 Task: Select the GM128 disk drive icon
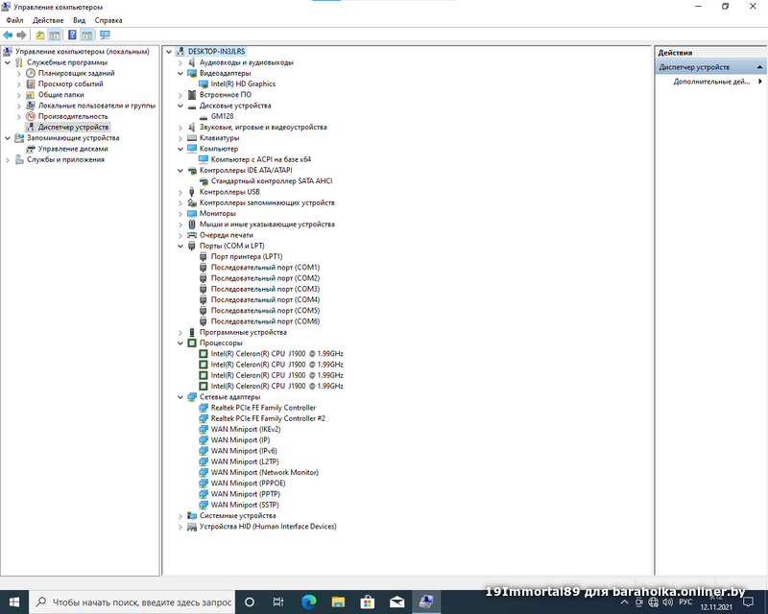(x=204, y=116)
